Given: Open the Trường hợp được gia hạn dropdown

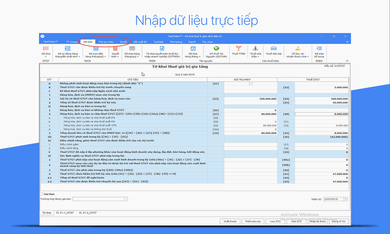Looking at the screenshot, I should [125, 199].
